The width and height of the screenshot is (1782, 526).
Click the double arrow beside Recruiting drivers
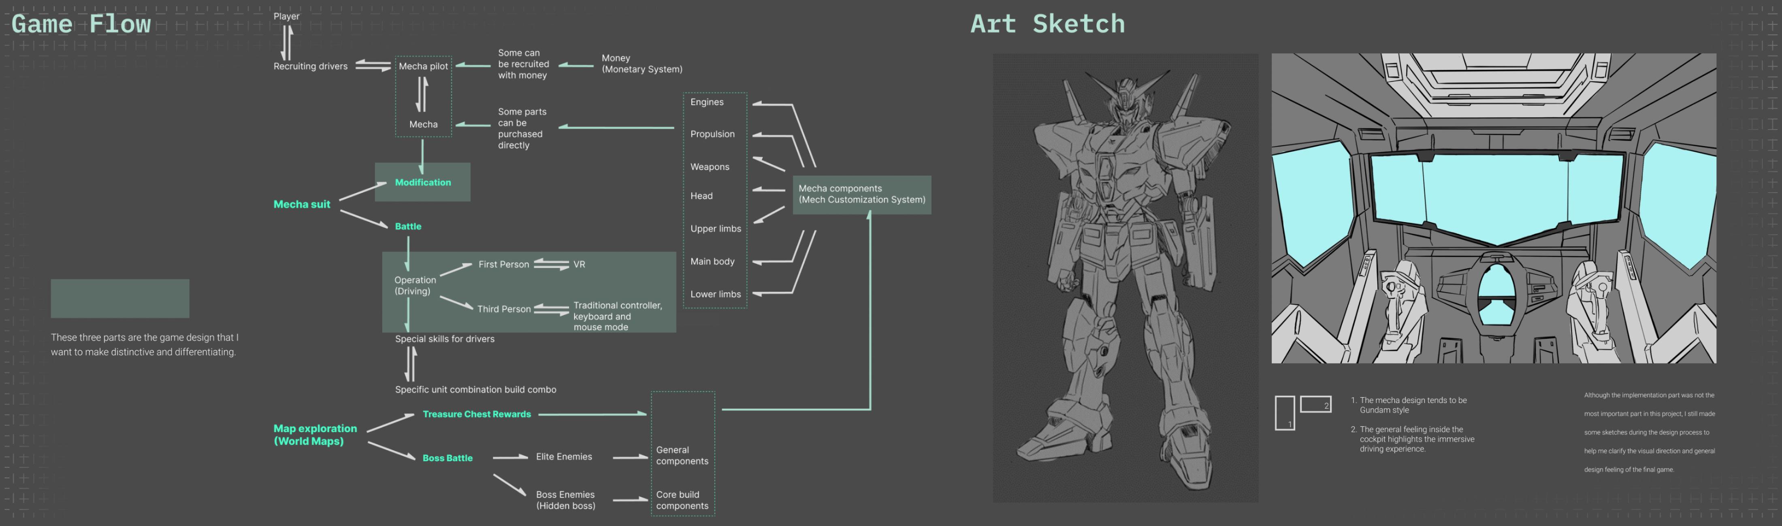pos(373,66)
